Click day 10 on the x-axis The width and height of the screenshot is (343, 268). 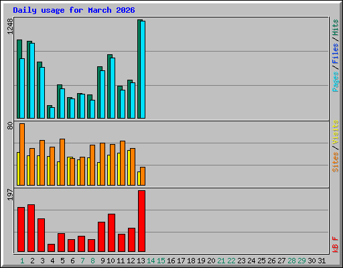coord(111,261)
